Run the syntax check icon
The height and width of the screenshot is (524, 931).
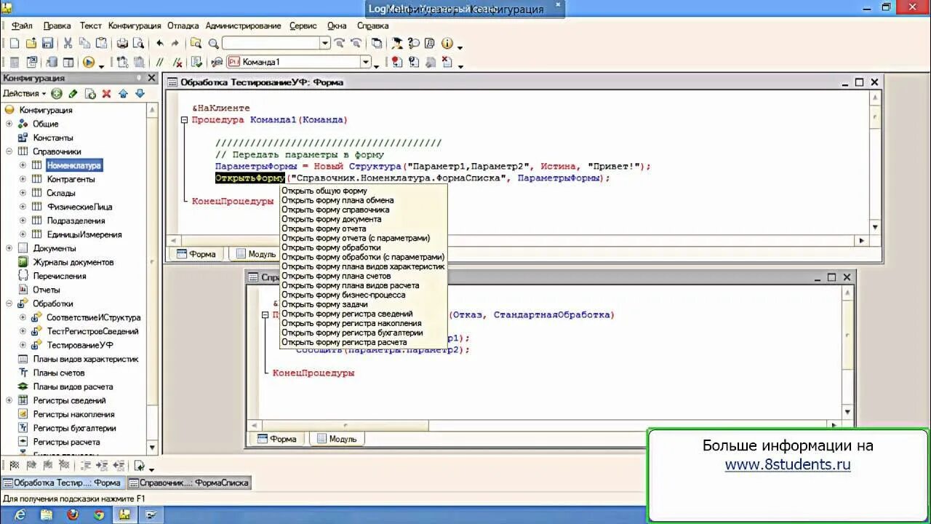click(196, 63)
